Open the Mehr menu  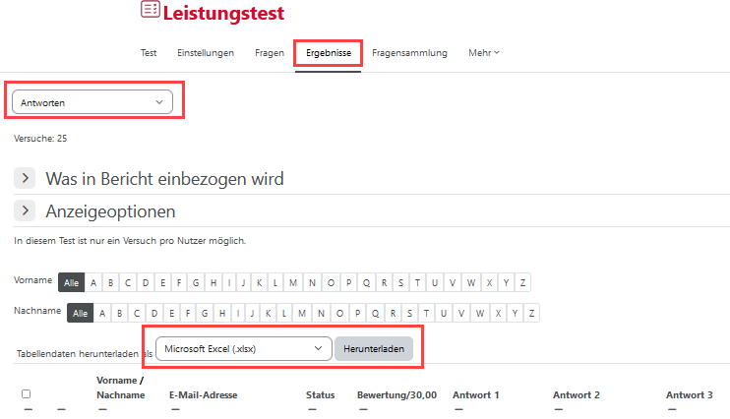(x=483, y=52)
